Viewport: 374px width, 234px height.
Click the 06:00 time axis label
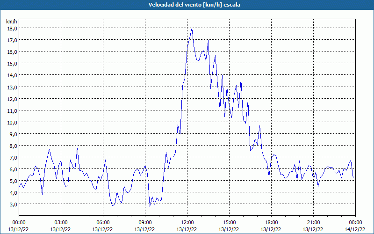(x=103, y=223)
